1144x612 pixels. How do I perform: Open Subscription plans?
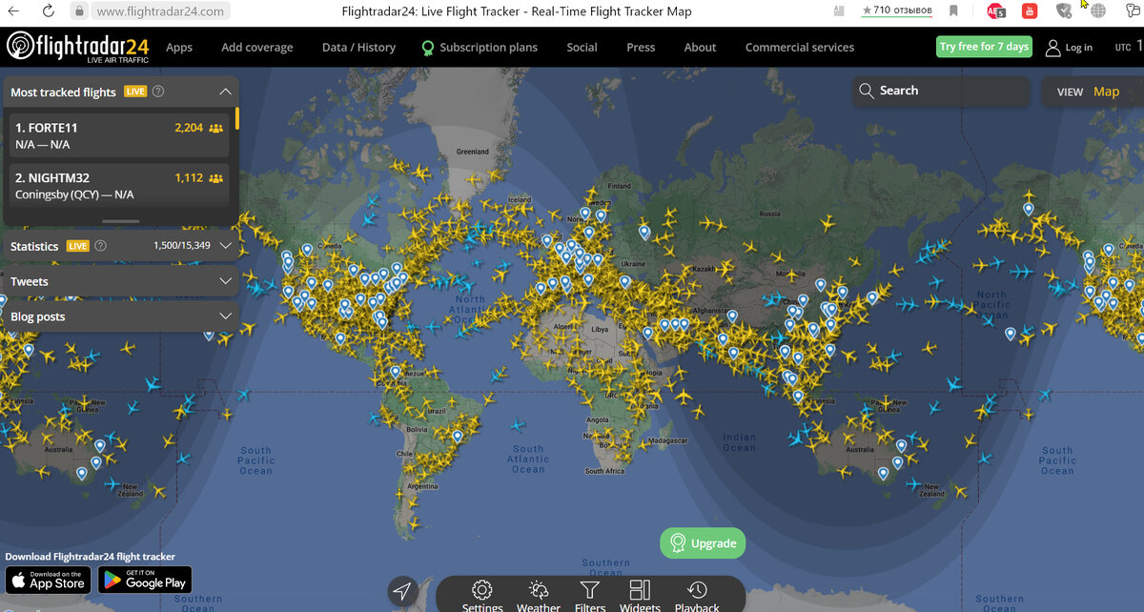pos(488,47)
